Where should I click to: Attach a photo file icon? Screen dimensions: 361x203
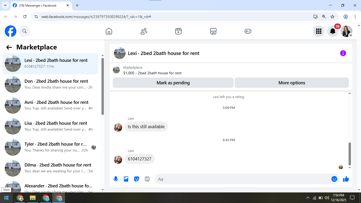[x=126, y=179]
